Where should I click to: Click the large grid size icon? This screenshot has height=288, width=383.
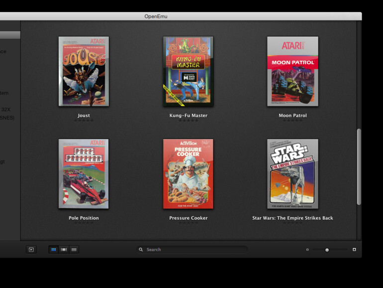click(354, 250)
